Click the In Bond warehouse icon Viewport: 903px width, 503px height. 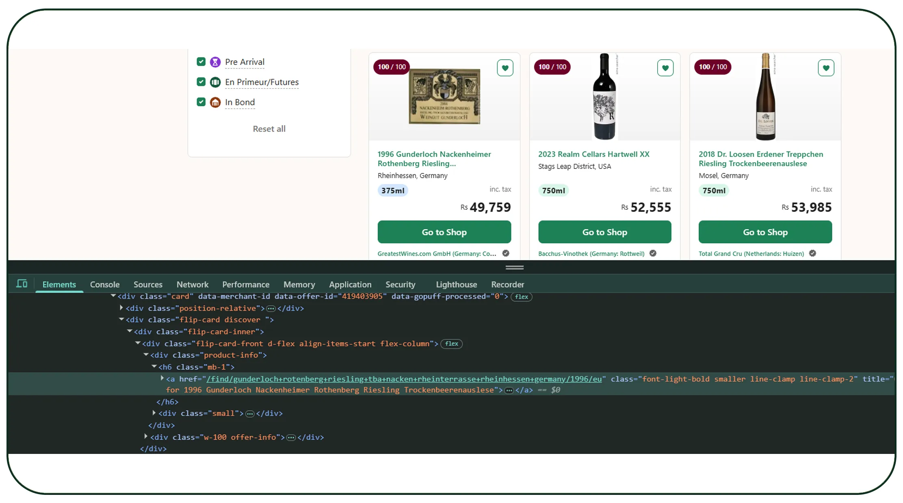pyautogui.click(x=215, y=102)
